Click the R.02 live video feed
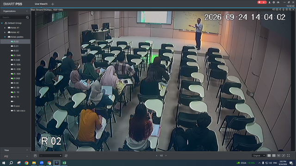This screenshot has width=296, height=166. click(163, 81)
